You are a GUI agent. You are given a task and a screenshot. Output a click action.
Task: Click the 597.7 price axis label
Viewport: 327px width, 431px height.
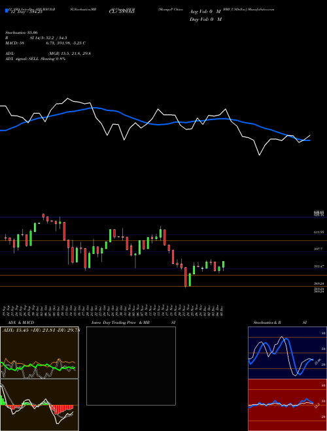tap(318, 249)
